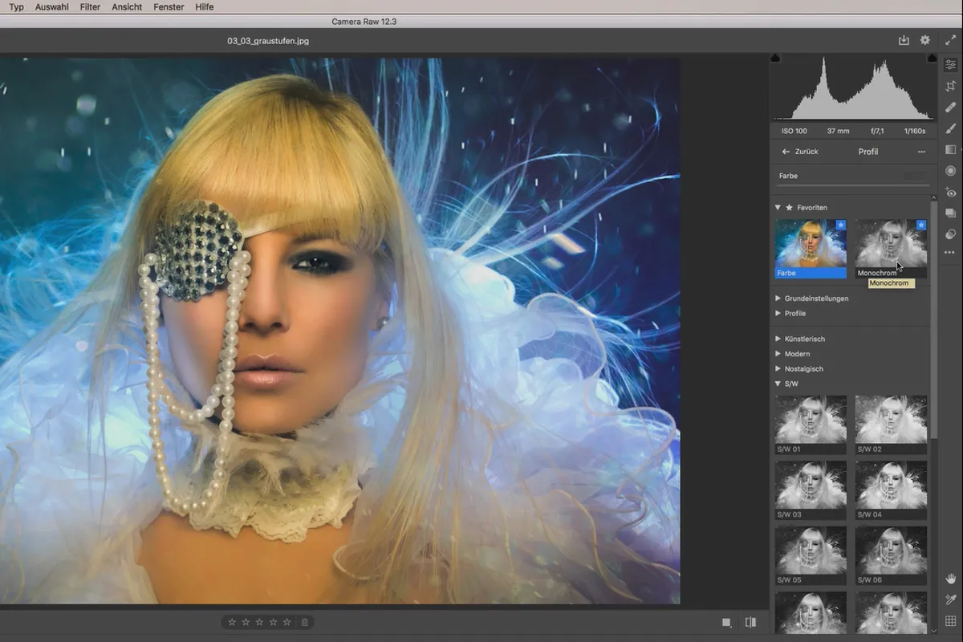The height and width of the screenshot is (642, 963).
Task: Select the Spot removal bandage tool
Action: coord(951,107)
